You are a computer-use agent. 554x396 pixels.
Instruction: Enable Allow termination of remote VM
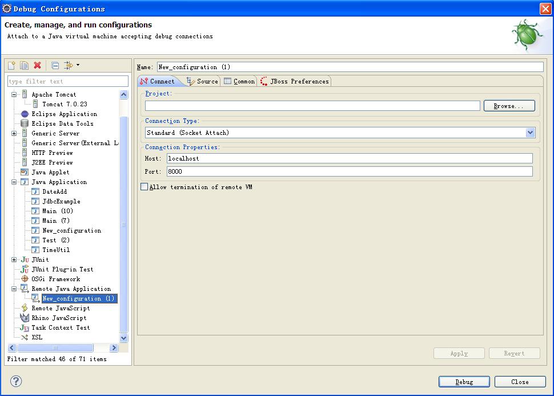point(144,187)
